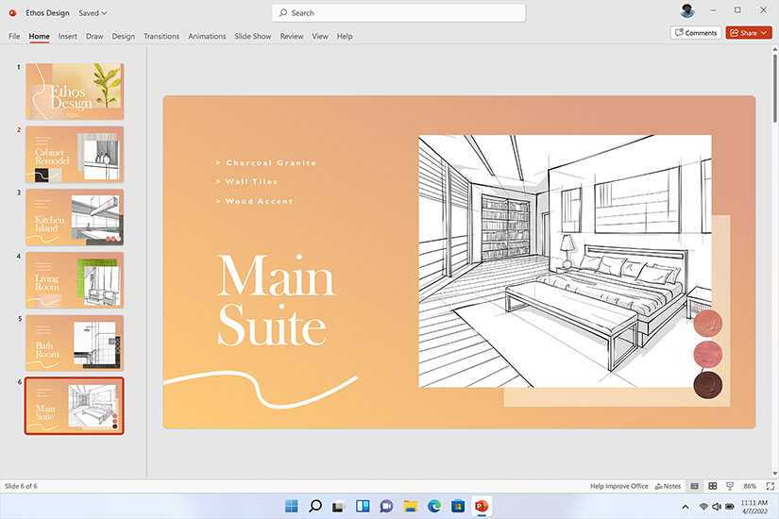Toggle the Notes pane
The width and height of the screenshot is (779, 519).
click(668, 486)
